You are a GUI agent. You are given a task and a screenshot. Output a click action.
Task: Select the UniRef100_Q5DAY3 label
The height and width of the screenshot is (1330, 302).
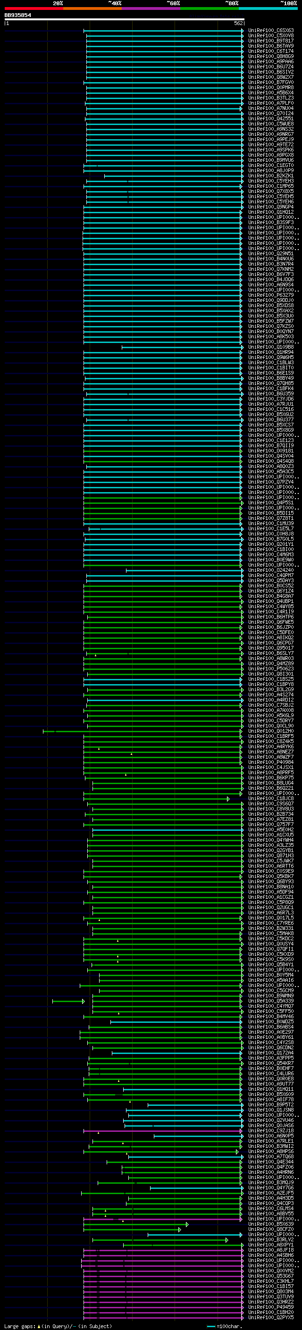[271, 581]
